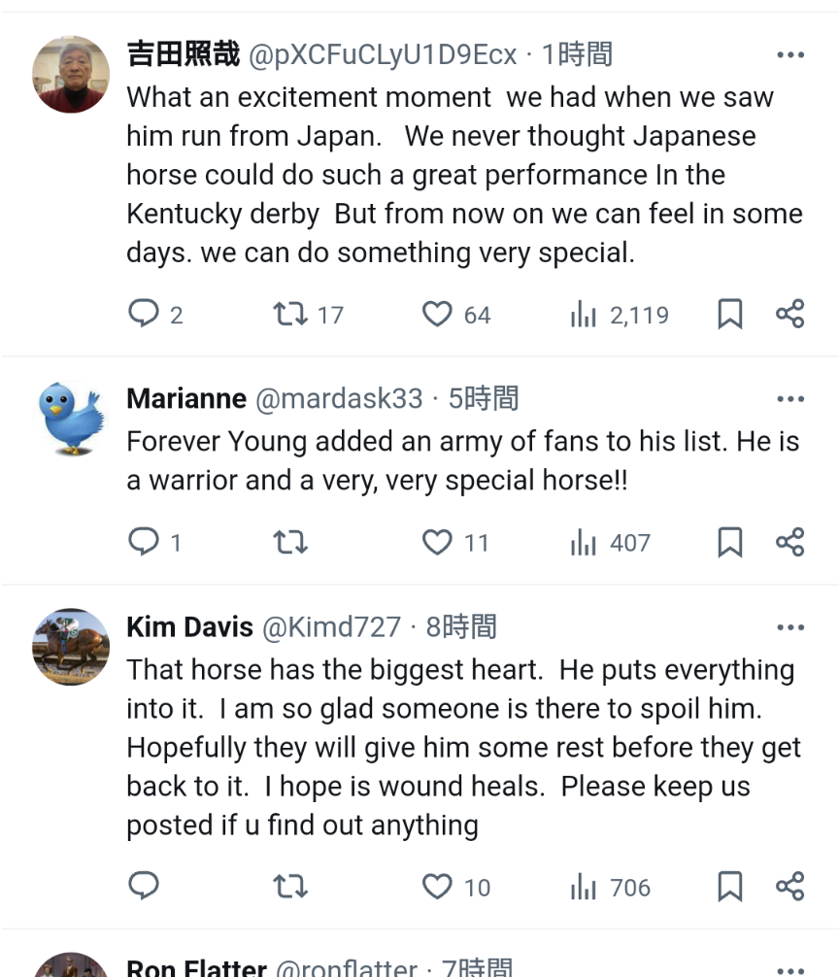Share Kim Davis's tweet

point(789,886)
